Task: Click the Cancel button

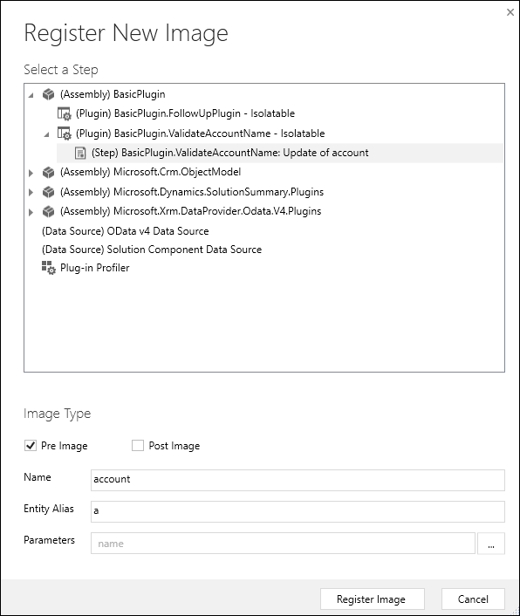Action: [x=473, y=599]
